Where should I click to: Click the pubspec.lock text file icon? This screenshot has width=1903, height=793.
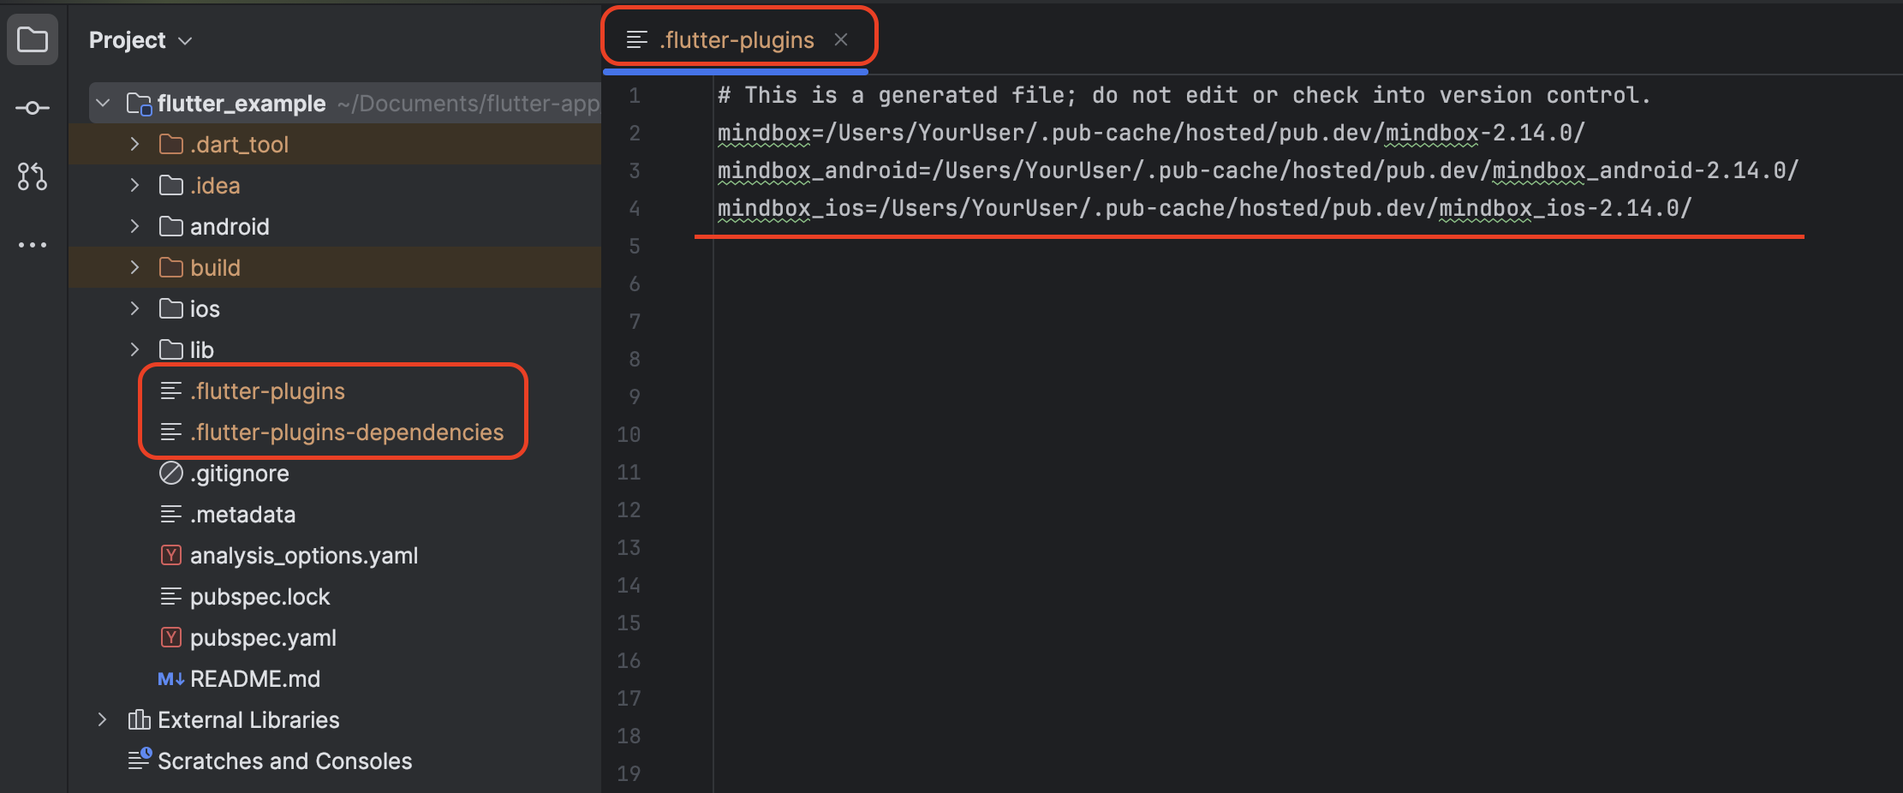pos(171,597)
